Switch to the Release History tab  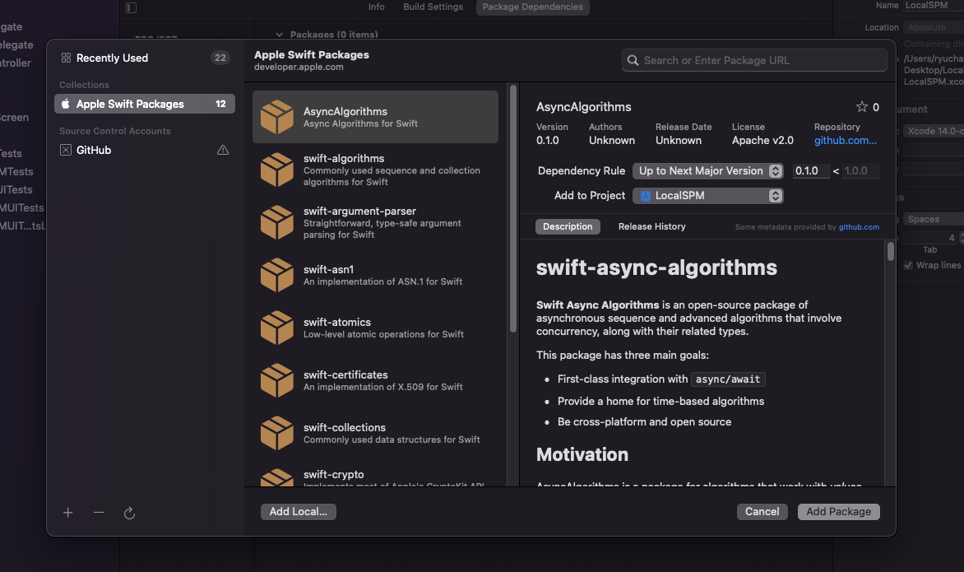(651, 226)
